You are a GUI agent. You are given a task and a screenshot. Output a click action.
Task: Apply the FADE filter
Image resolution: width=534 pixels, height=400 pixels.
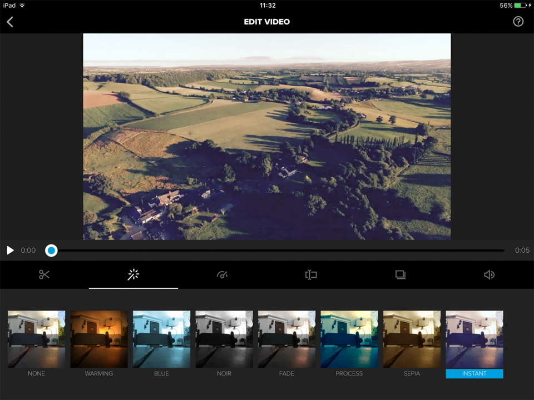coord(286,339)
